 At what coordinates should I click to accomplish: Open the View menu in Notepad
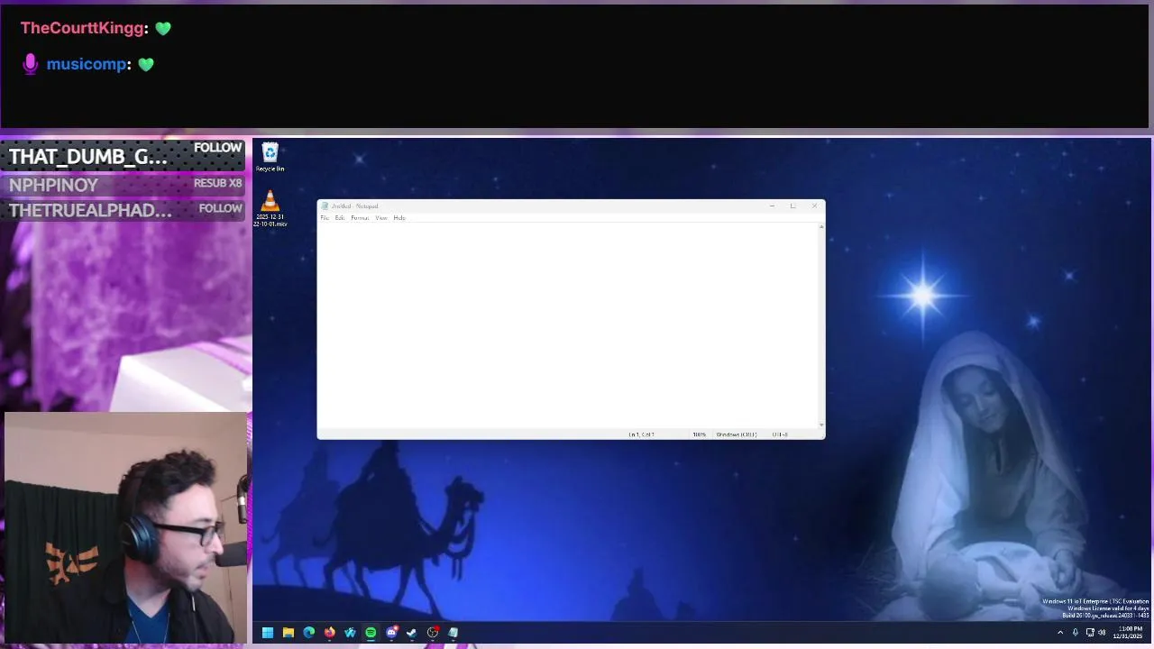coord(381,218)
